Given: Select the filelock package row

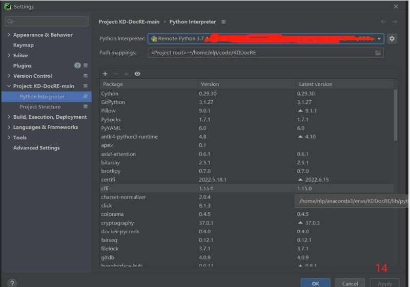Looking at the screenshot, I should 247,249.
